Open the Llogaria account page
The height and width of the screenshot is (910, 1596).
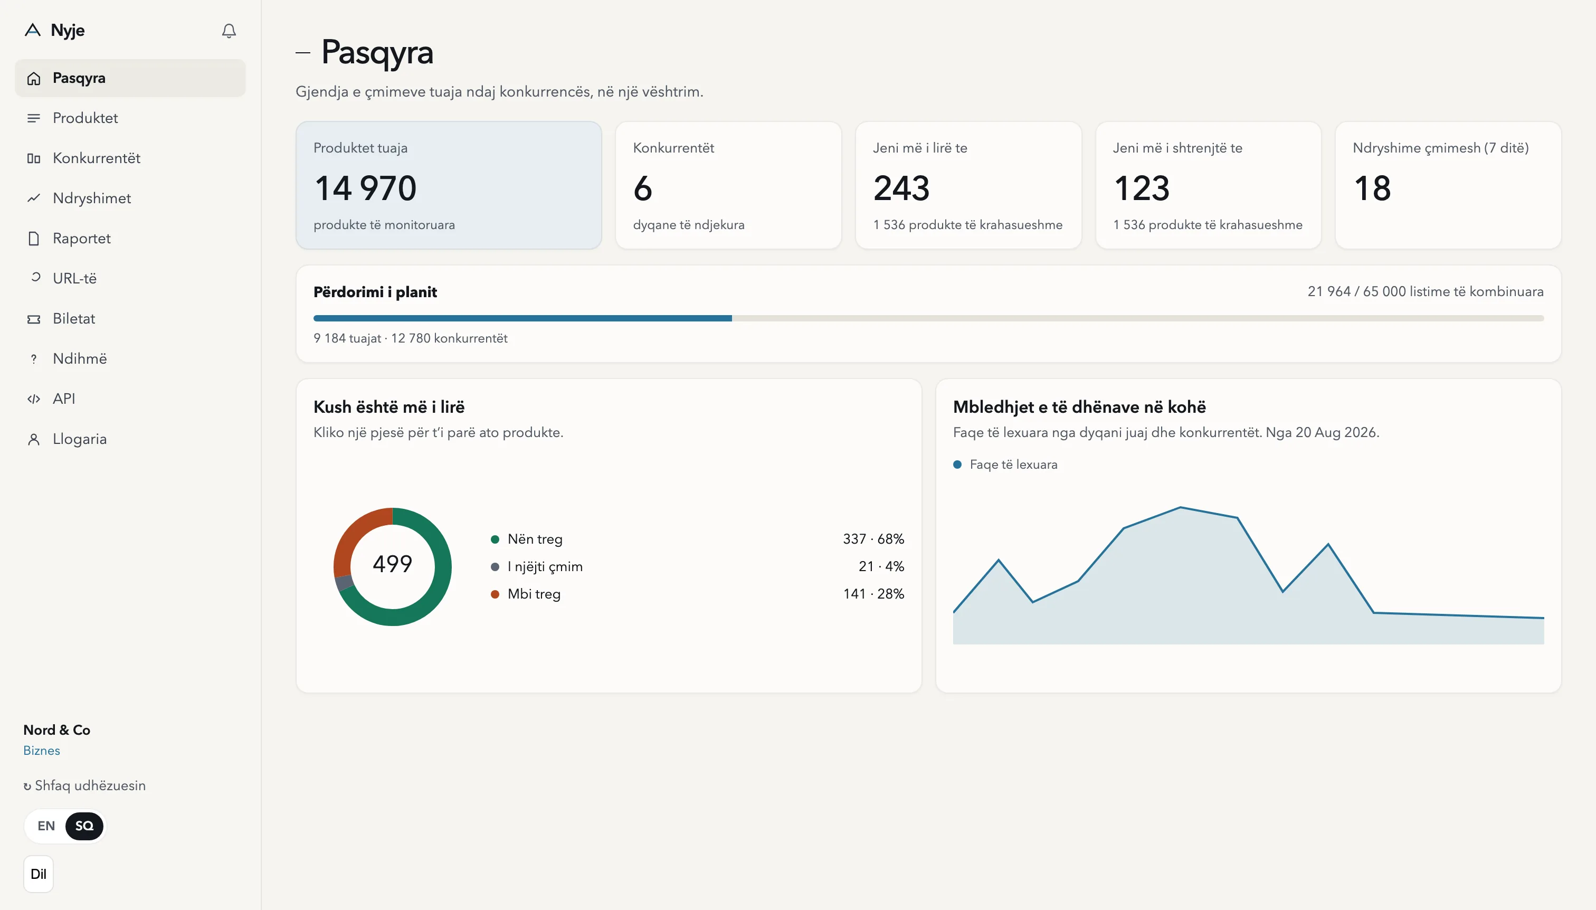click(x=130, y=439)
